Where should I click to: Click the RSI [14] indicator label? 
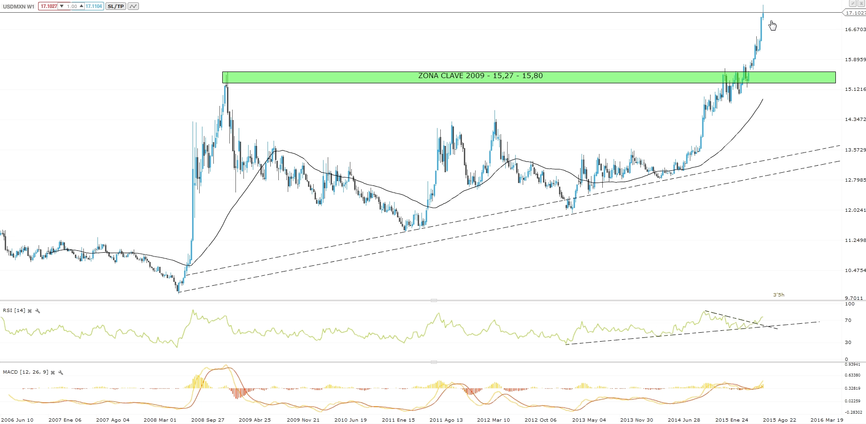pos(14,311)
